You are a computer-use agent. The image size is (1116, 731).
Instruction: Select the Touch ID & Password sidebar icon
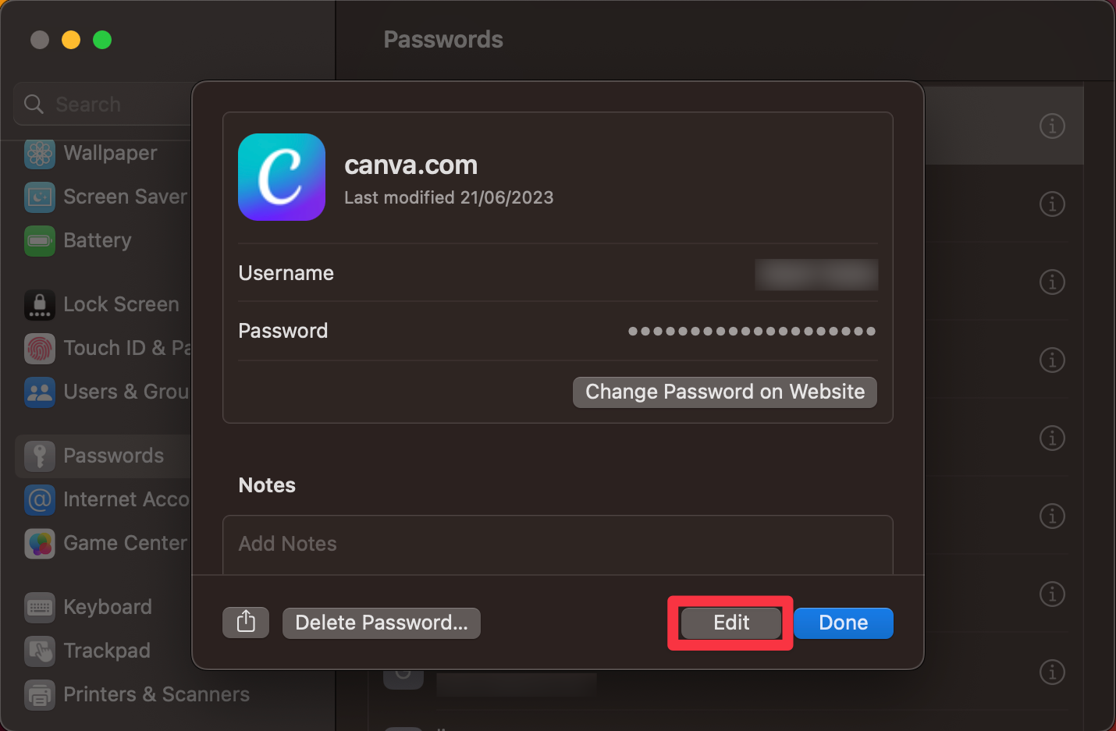40,349
